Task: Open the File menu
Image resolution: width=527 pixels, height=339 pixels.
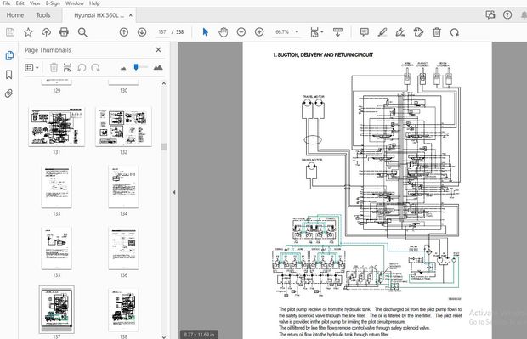Action: [7, 3]
